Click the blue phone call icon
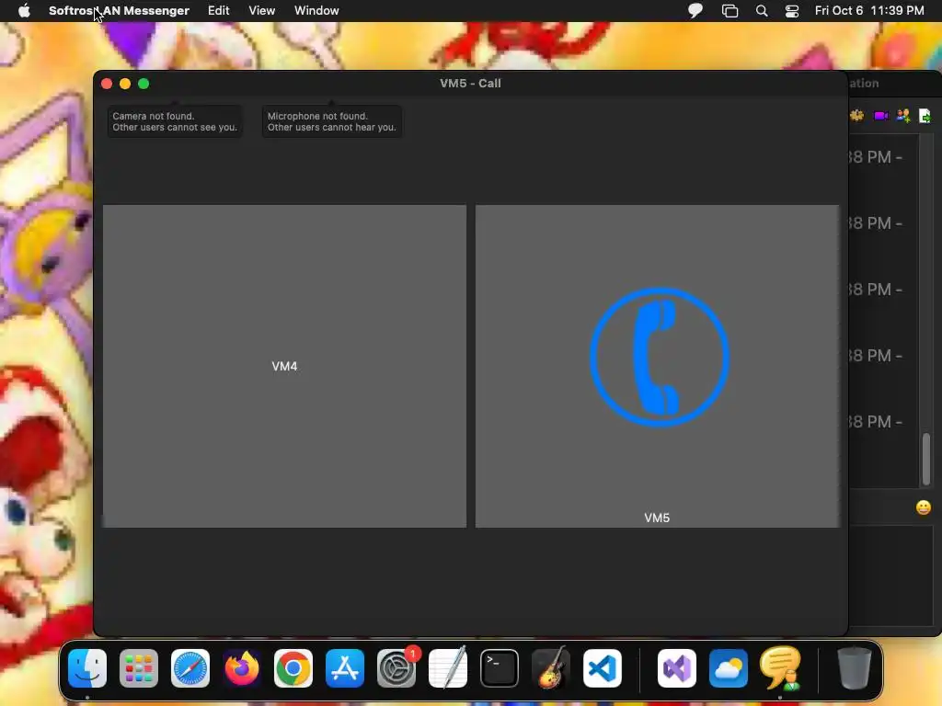Image resolution: width=942 pixels, height=706 pixels. (x=659, y=358)
